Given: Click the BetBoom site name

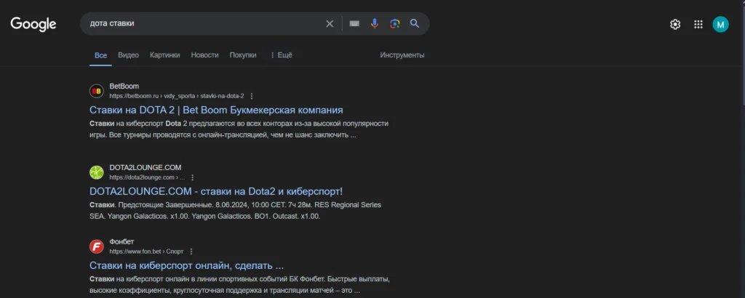Looking at the screenshot, I should [124, 86].
